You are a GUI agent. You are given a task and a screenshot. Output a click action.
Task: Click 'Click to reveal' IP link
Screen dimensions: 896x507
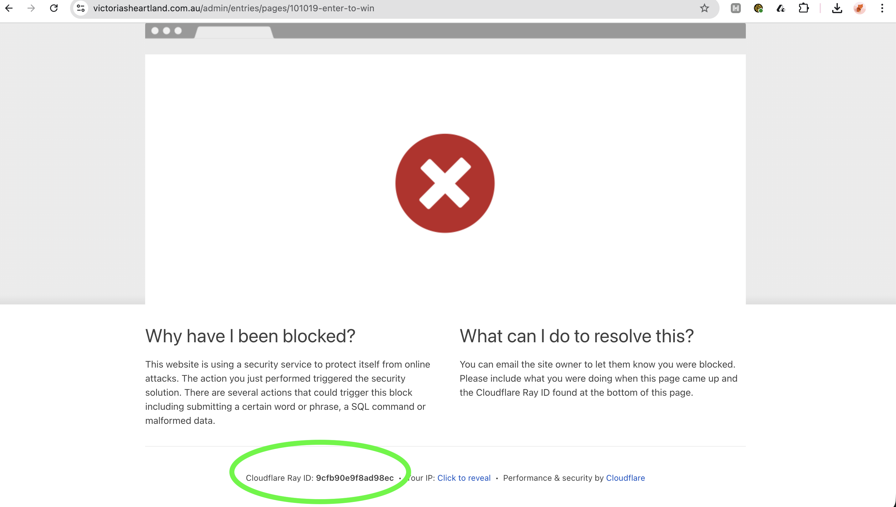[464, 478]
